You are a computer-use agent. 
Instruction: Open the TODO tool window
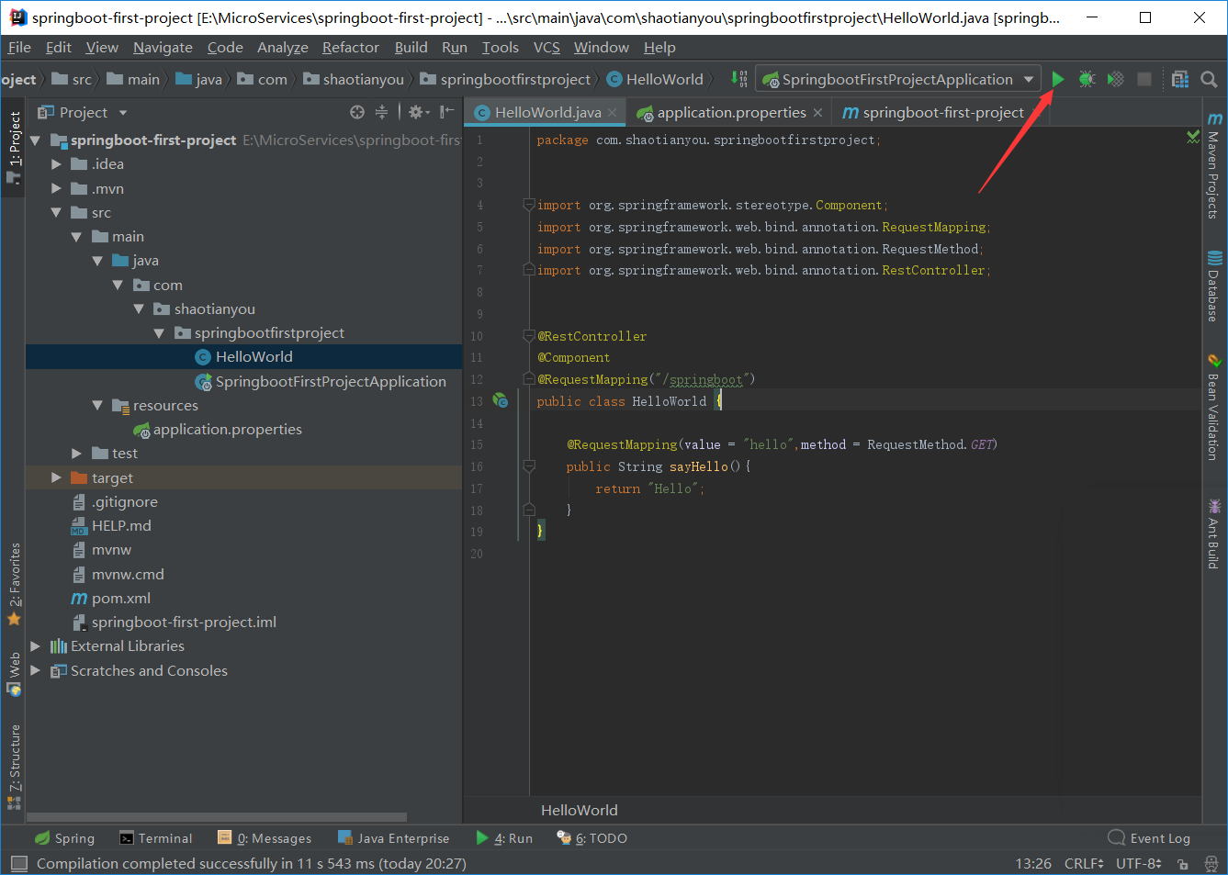pyautogui.click(x=591, y=838)
